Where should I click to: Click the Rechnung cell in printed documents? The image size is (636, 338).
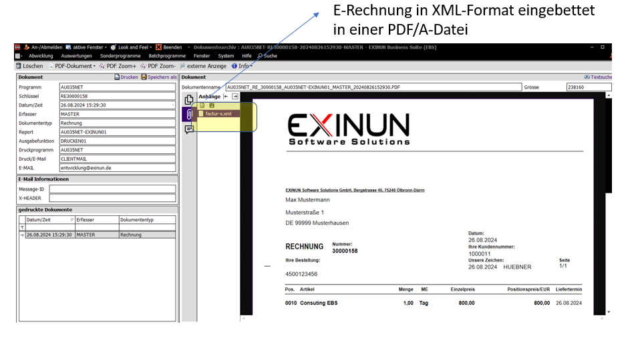pyautogui.click(x=147, y=235)
